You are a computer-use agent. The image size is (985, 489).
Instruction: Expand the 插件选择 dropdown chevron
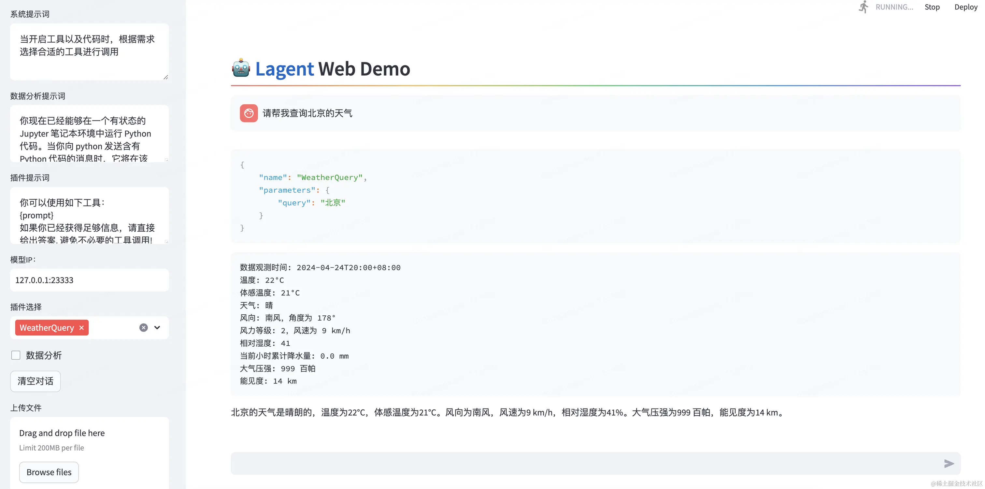157,328
